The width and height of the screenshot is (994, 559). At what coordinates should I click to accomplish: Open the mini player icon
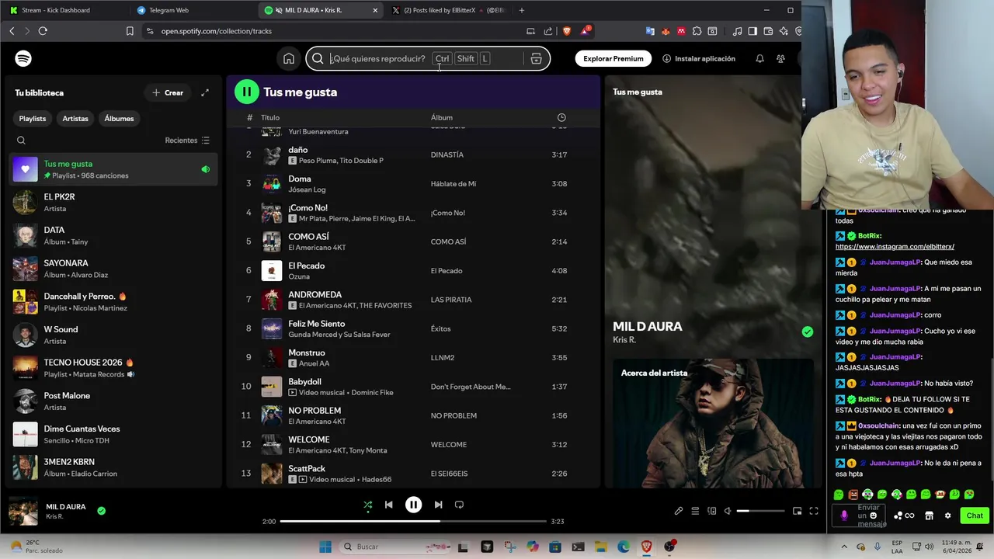click(x=797, y=511)
